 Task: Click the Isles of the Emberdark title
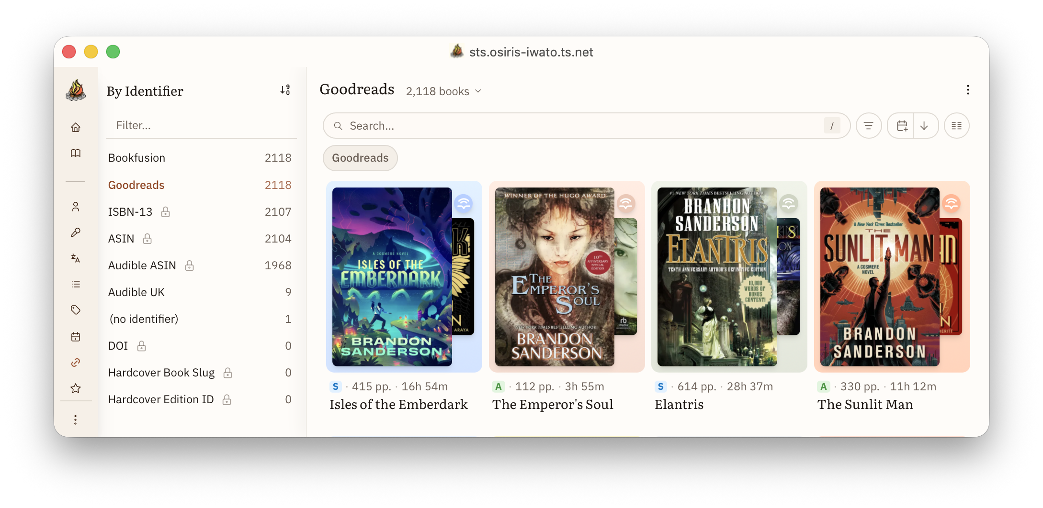[x=398, y=405]
